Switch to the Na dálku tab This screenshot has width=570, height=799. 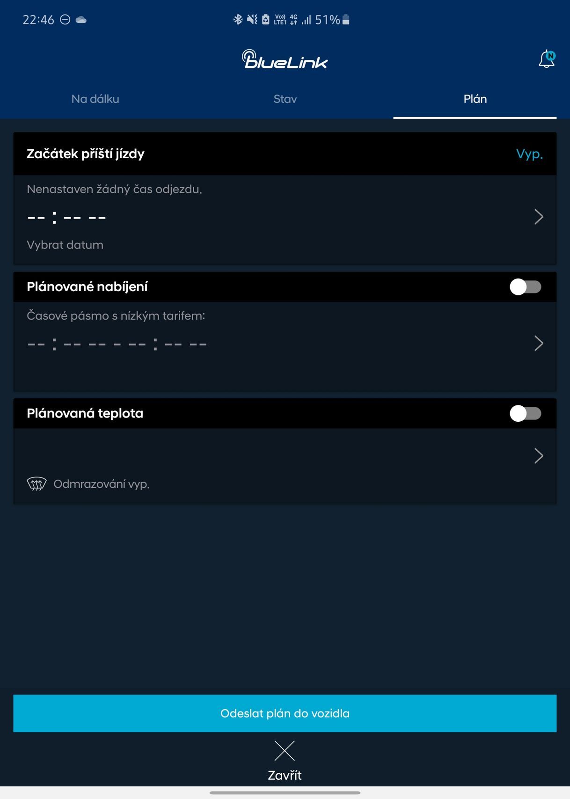click(x=95, y=99)
